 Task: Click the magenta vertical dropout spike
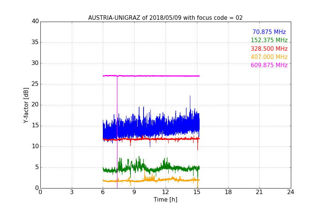coord(117,132)
